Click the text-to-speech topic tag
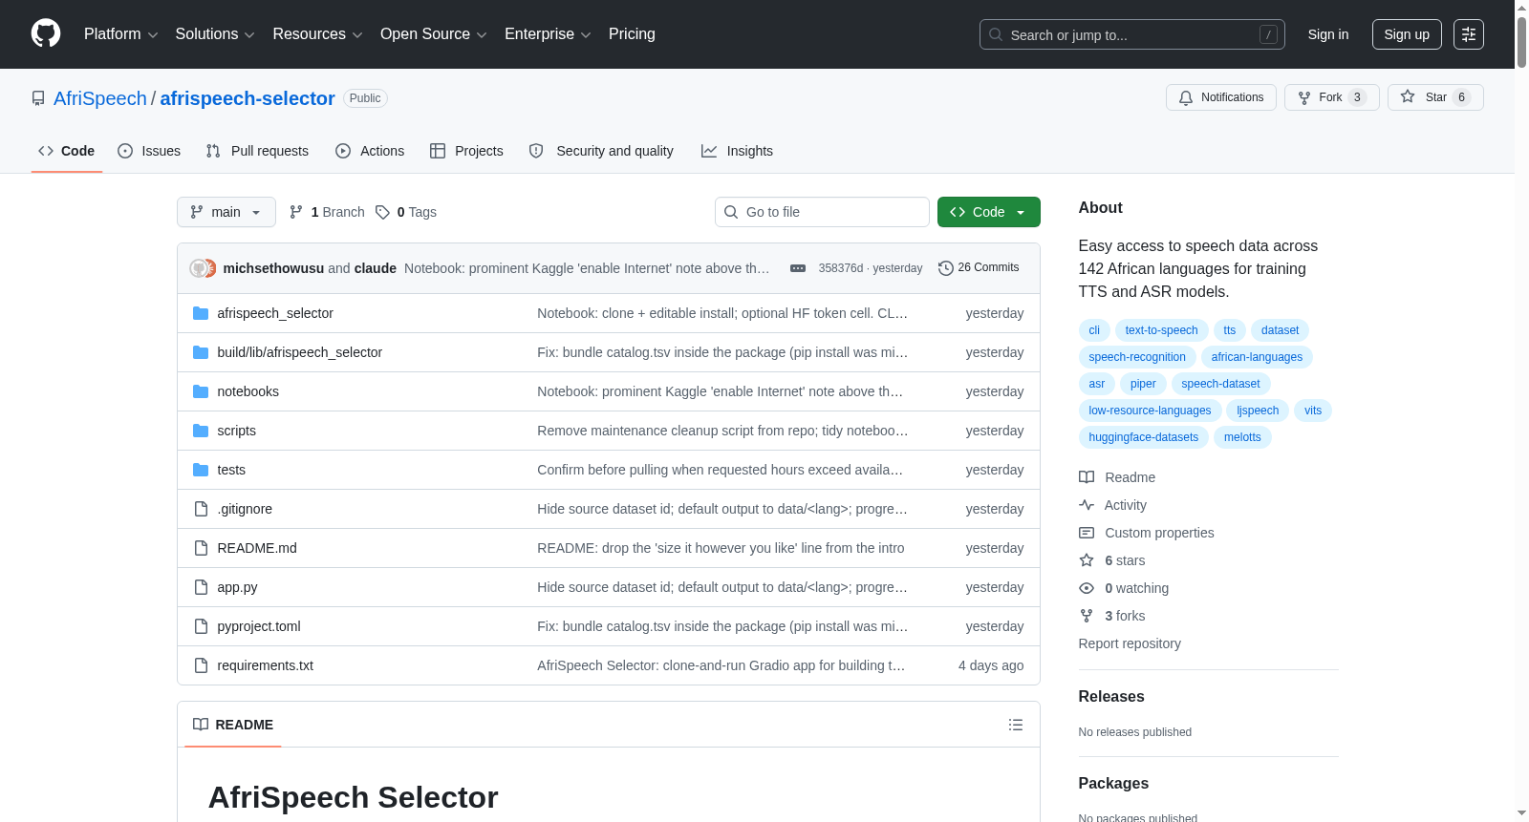 click(1161, 330)
